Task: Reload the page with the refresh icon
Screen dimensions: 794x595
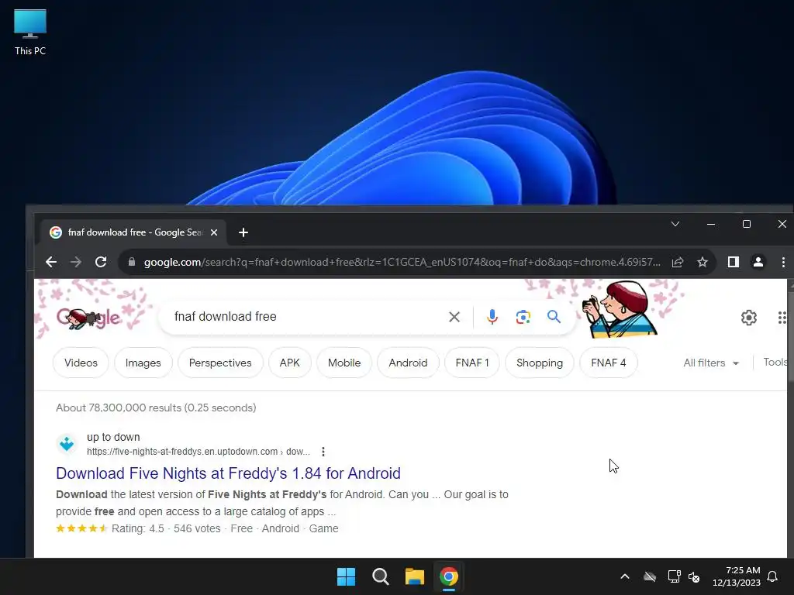Action: pyautogui.click(x=101, y=262)
